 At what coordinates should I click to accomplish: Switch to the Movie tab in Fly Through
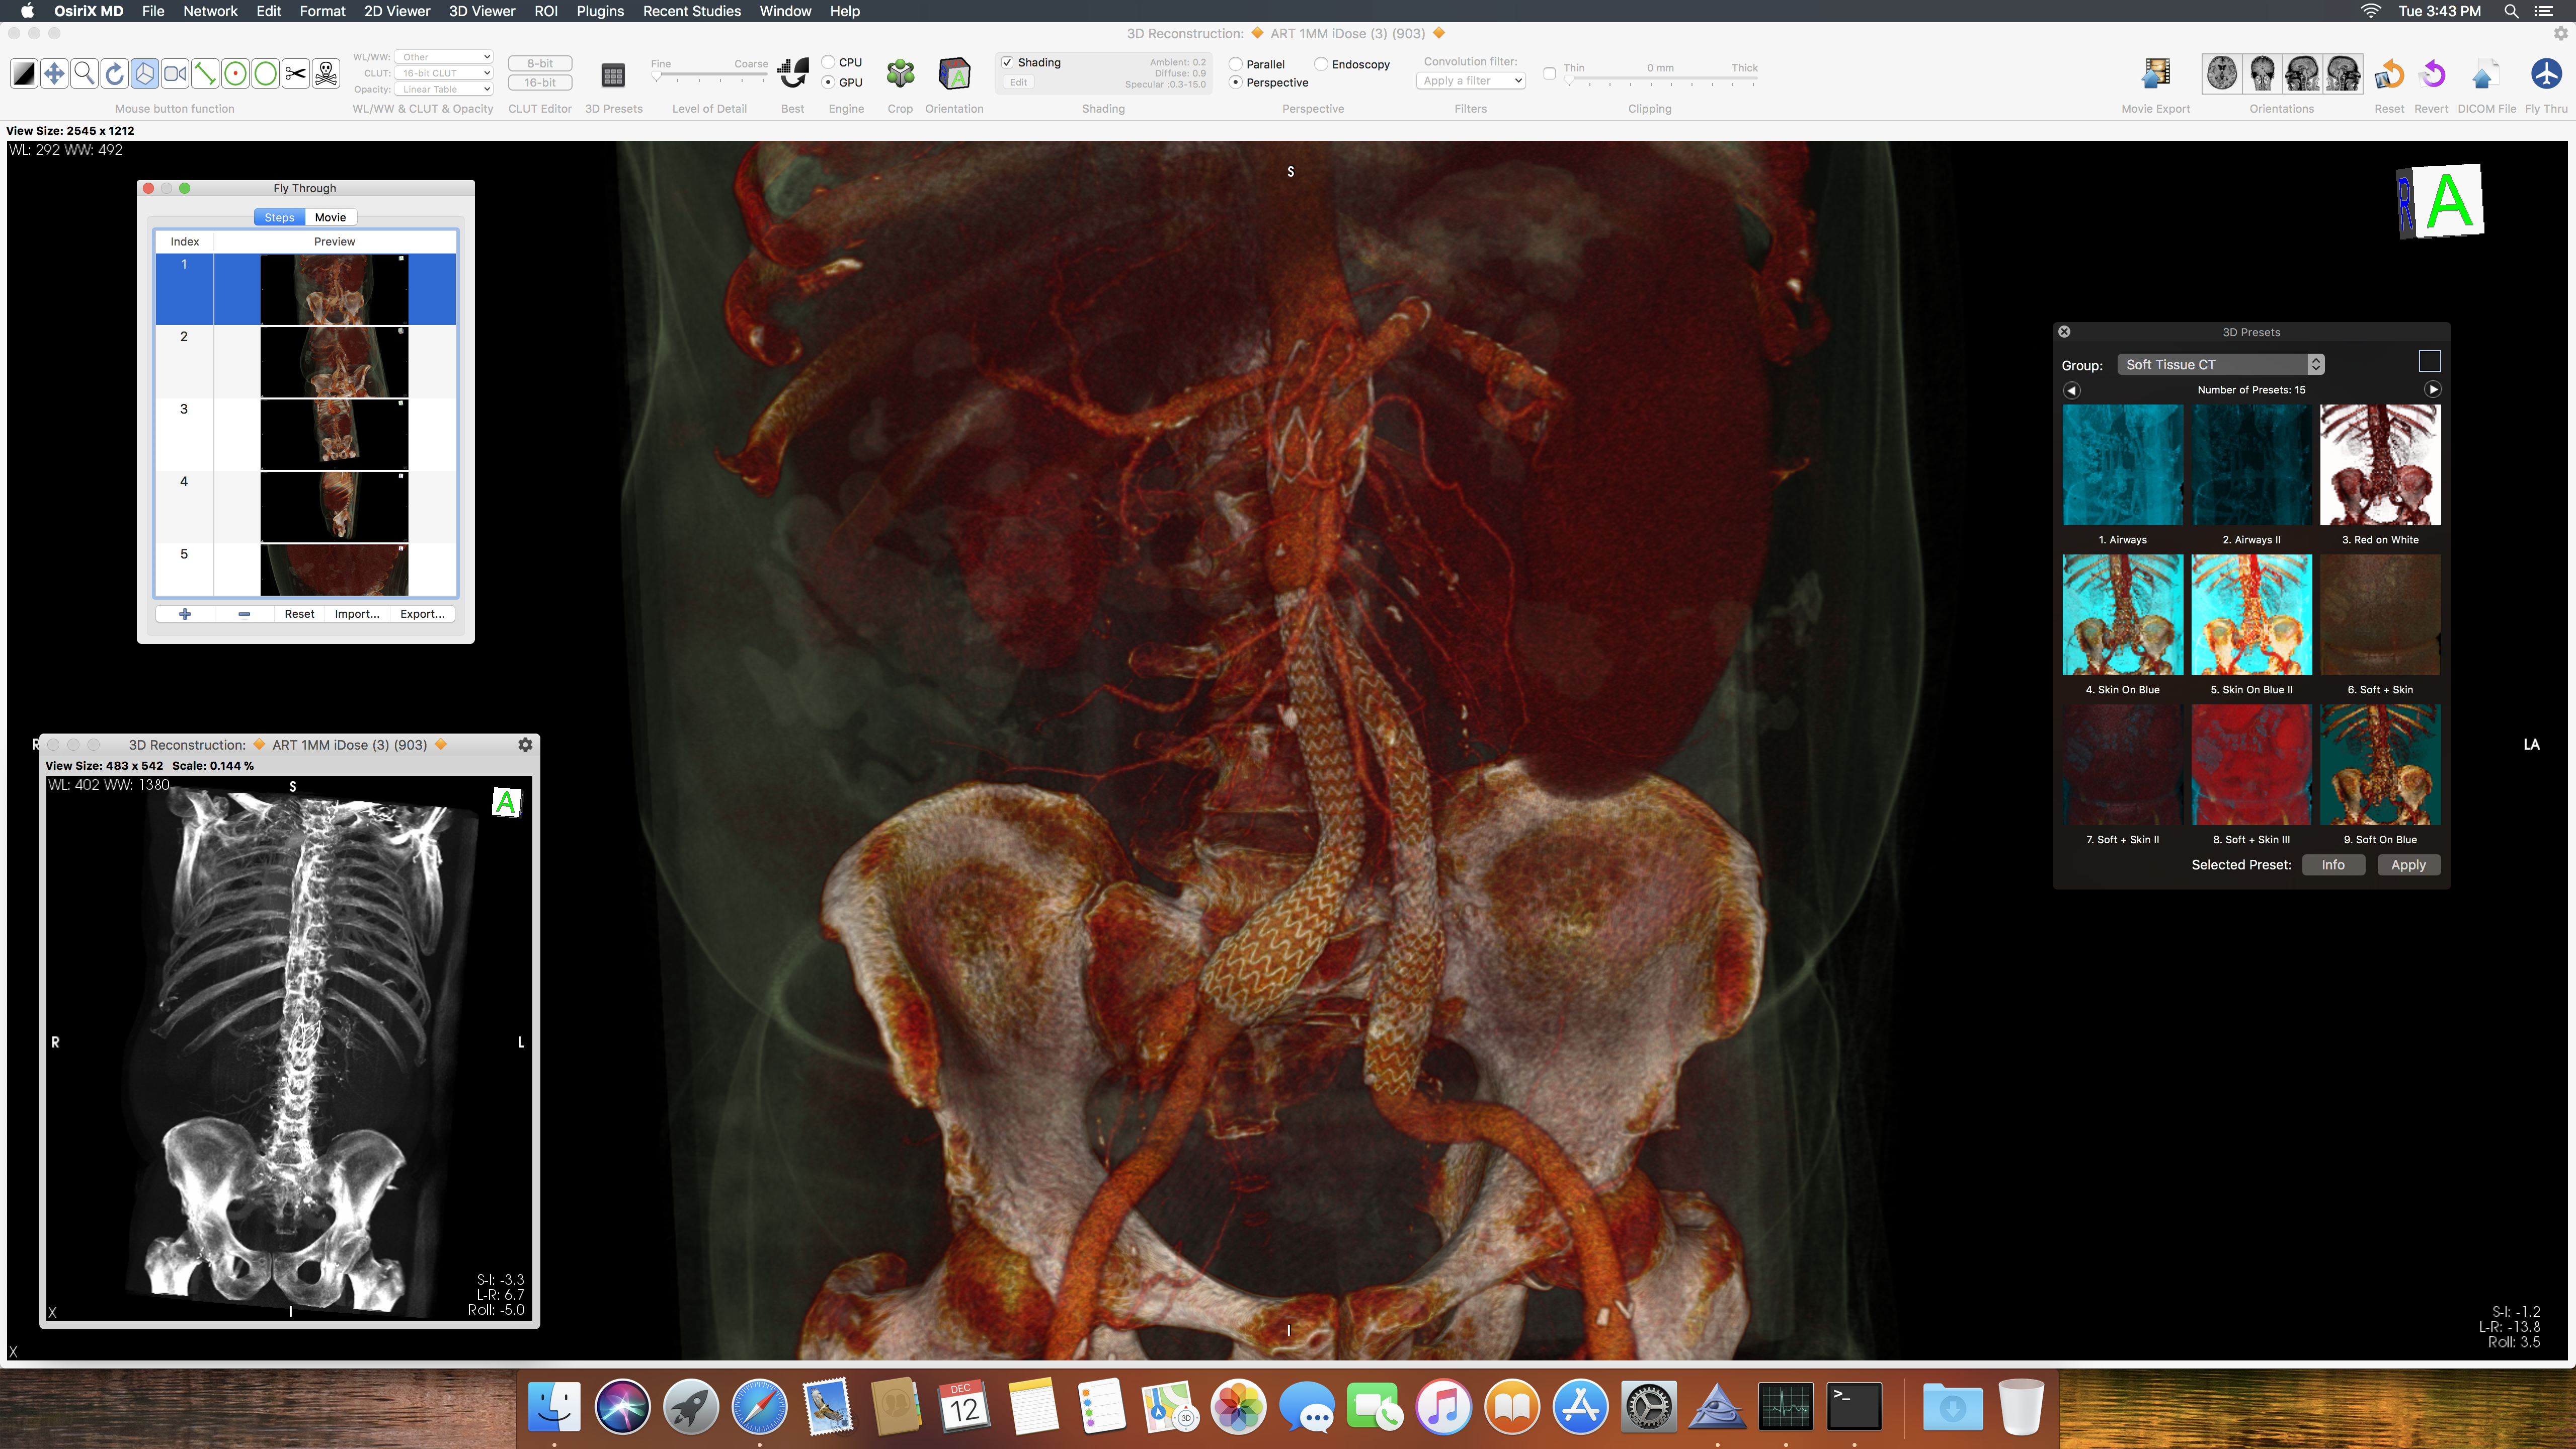point(330,217)
